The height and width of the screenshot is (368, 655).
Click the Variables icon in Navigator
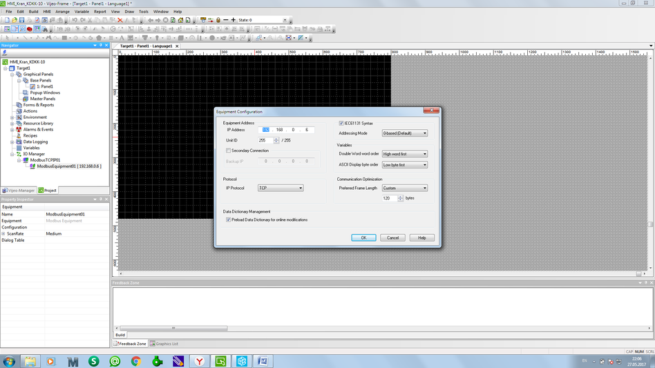[19, 148]
